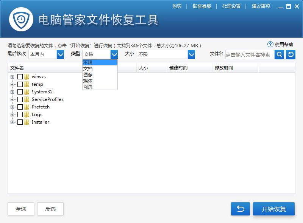Image resolution: width=303 pixels, height=223 pixels.
Task: Focus the file name search field
Action: [x=250, y=55]
